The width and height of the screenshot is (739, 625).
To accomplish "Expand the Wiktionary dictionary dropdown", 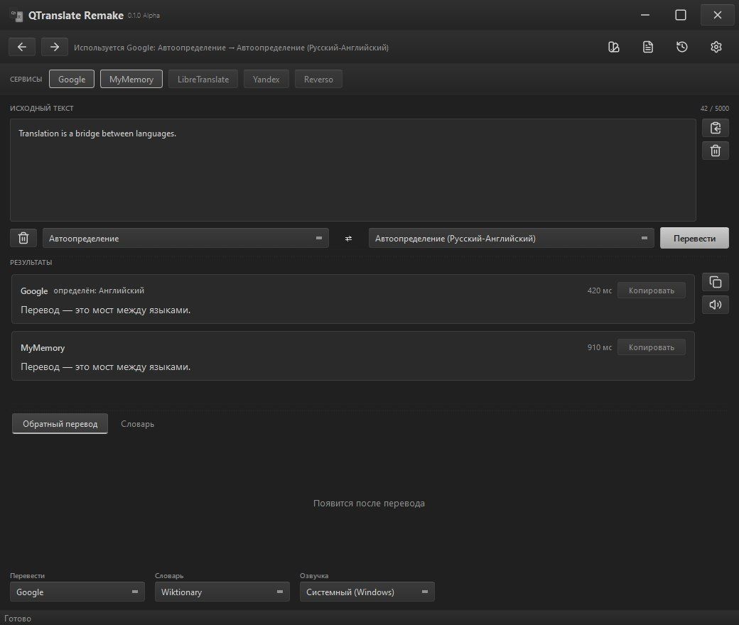I will pyautogui.click(x=222, y=592).
